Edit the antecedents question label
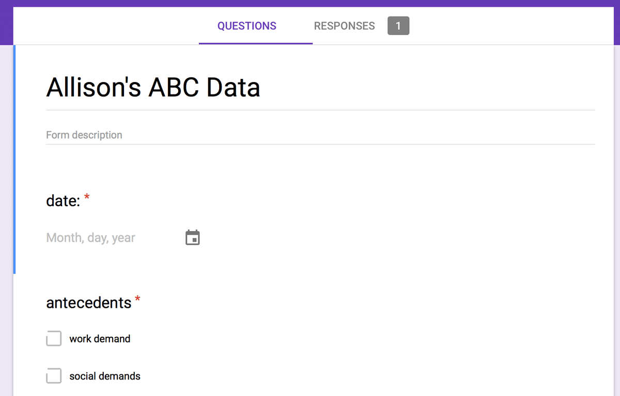Viewport: 620px width, 396px height. (x=89, y=303)
